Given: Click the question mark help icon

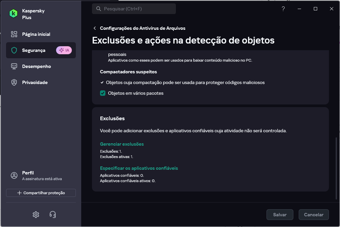Looking at the screenshot, I should (x=283, y=9).
